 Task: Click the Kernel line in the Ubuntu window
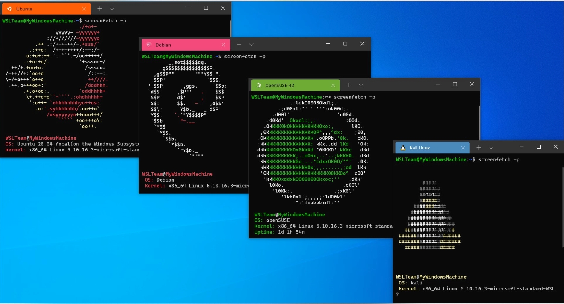72,150
